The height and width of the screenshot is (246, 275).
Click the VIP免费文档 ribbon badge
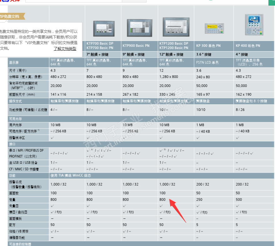coord(13,16)
